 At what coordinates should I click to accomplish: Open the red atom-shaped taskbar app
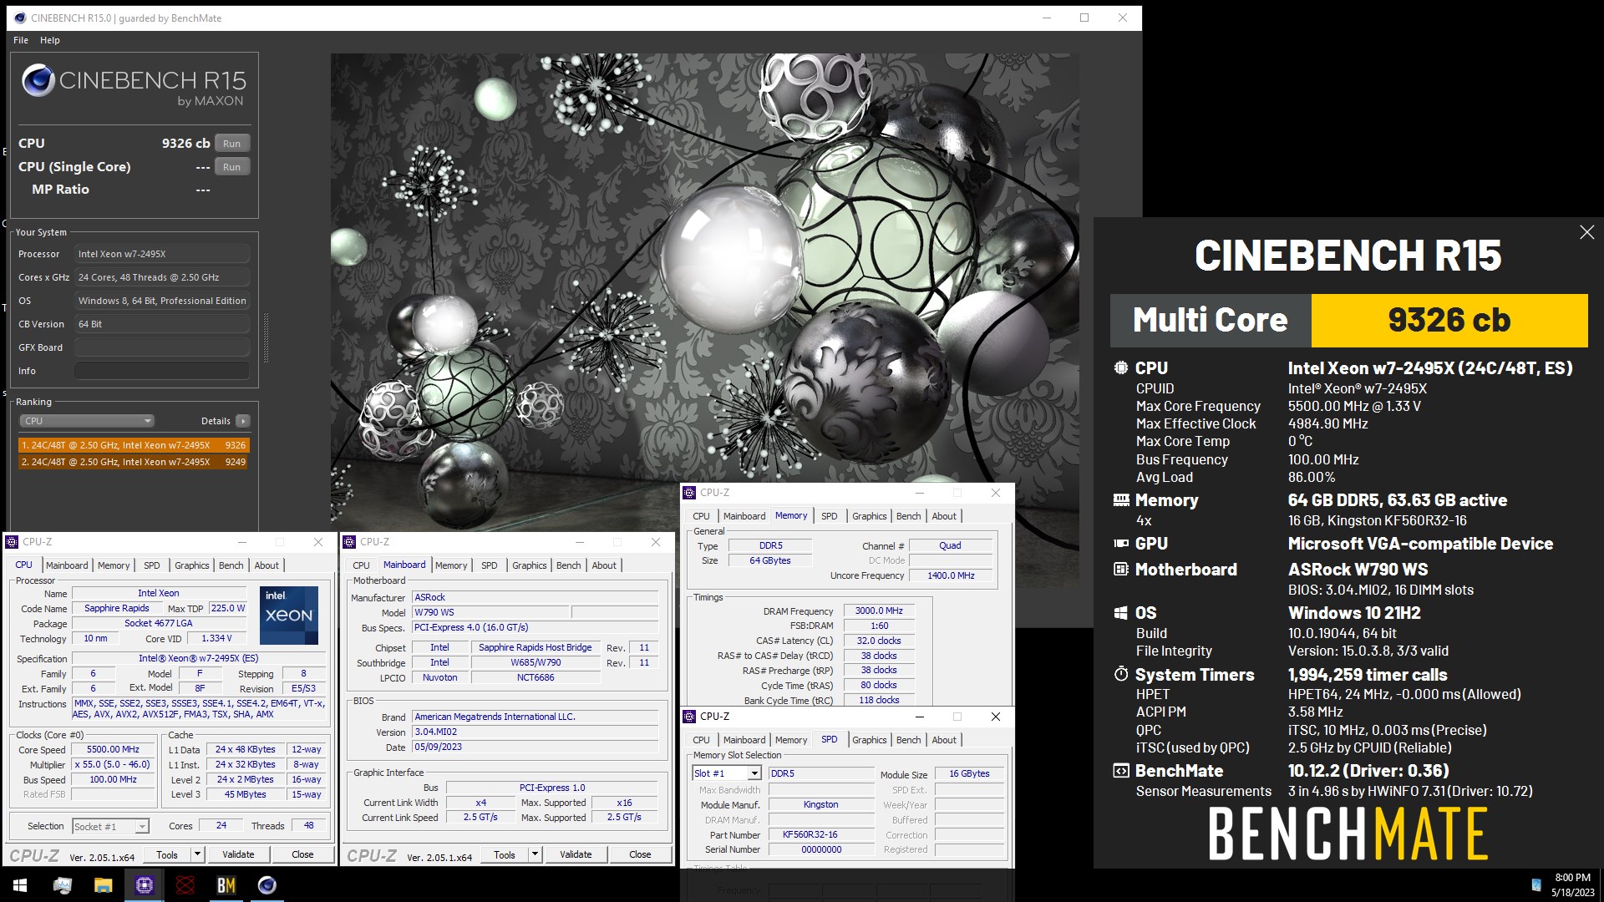pyautogui.click(x=185, y=885)
